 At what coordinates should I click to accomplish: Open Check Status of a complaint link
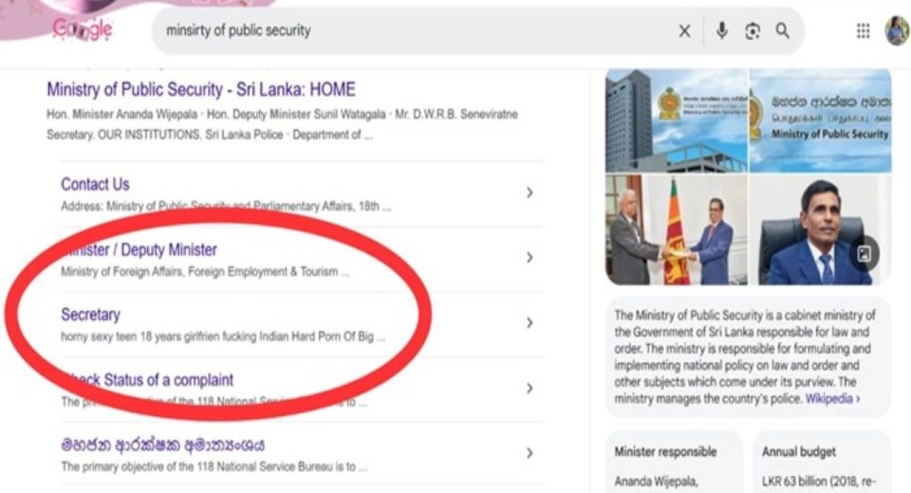[147, 380]
